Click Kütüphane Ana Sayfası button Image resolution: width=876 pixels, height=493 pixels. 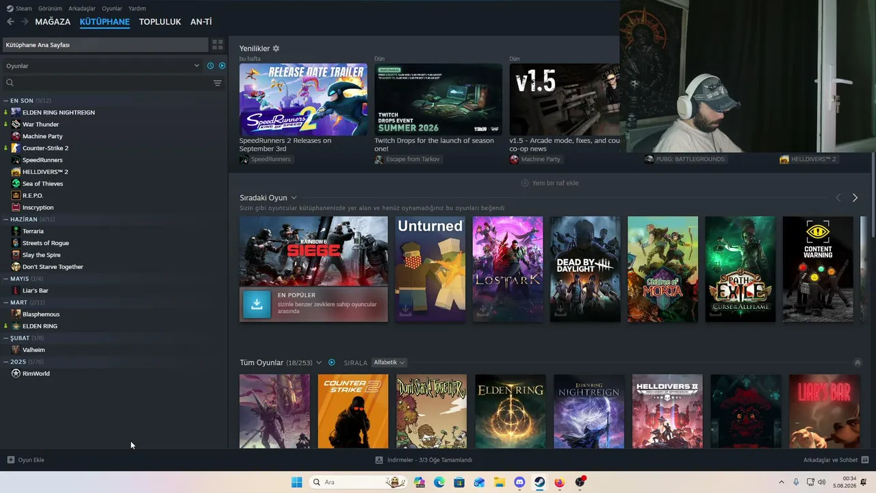pyautogui.click(x=105, y=45)
